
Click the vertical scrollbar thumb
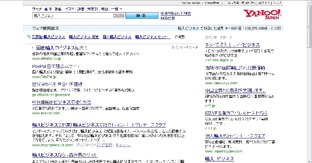click(x=309, y=26)
